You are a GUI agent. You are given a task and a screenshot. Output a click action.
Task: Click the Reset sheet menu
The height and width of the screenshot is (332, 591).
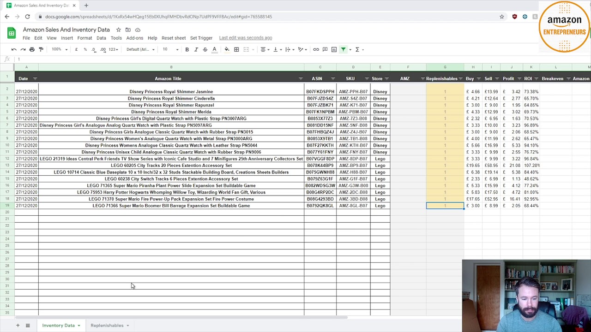174,38
